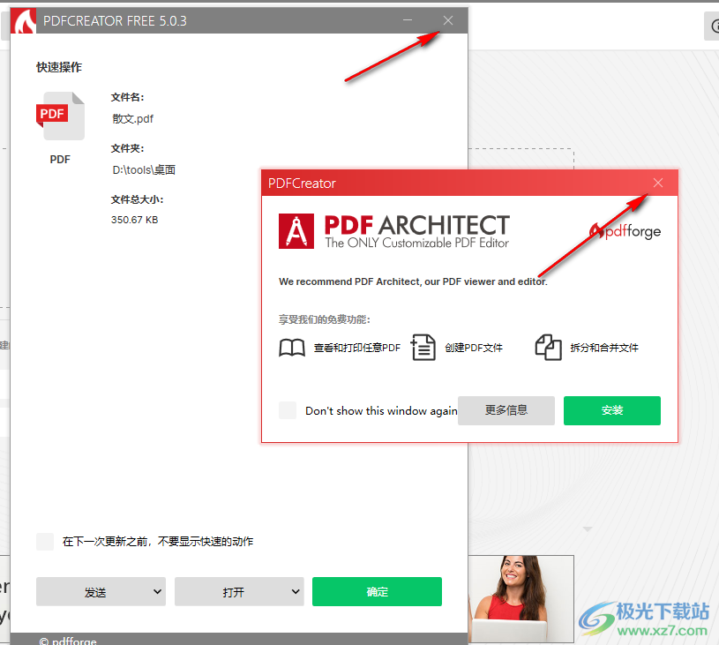Click the 快速操作 heading
Screen dimensions: 719x645
(x=59, y=67)
